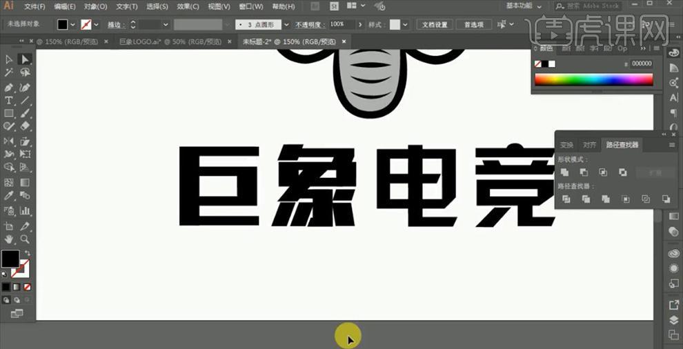Select the Artboard tool
The width and height of the screenshot is (683, 349).
click(x=9, y=226)
